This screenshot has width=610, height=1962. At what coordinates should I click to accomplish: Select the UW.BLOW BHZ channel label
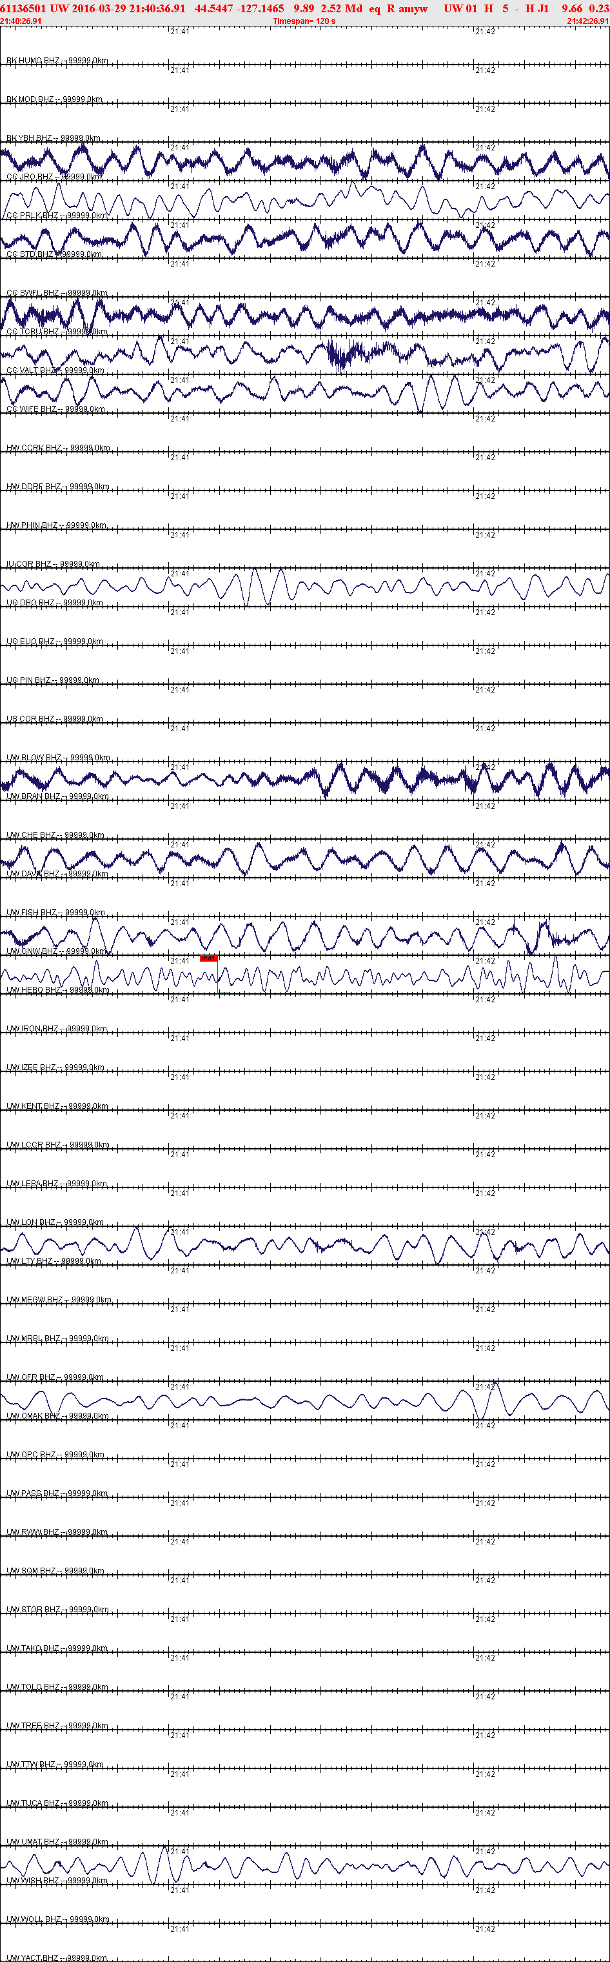(58, 758)
